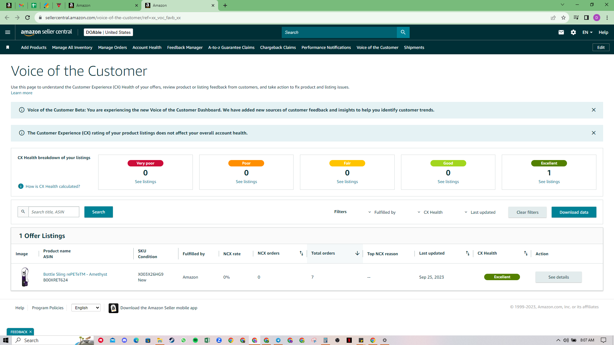Click See details for Bottle Sling
Image resolution: width=614 pixels, height=345 pixels.
[559, 277]
